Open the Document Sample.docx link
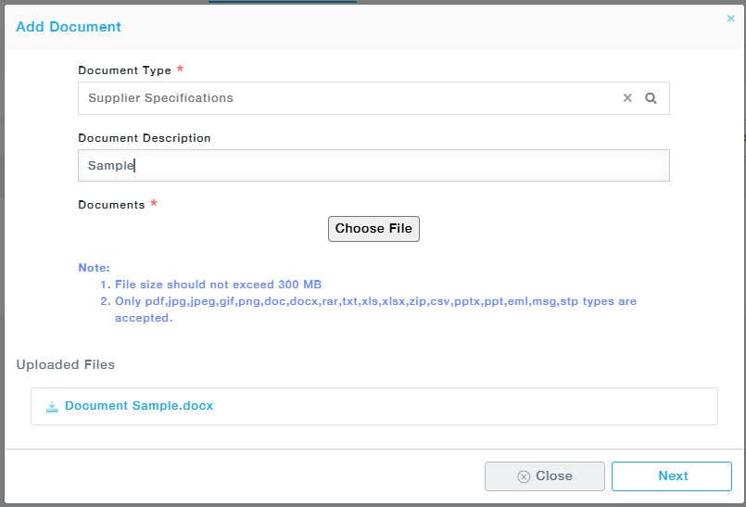Screen dimensions: 746x507 tap(139, 406)
